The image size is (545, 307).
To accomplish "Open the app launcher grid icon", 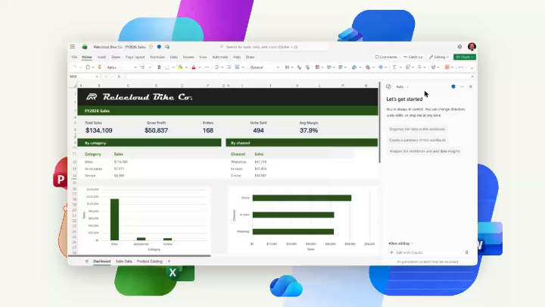I will click(73, 47).
